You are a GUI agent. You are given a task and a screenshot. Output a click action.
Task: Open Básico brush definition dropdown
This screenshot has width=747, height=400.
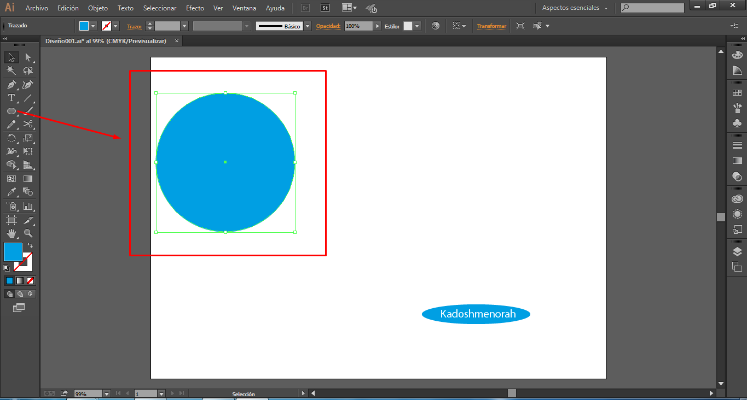point(308,26)
